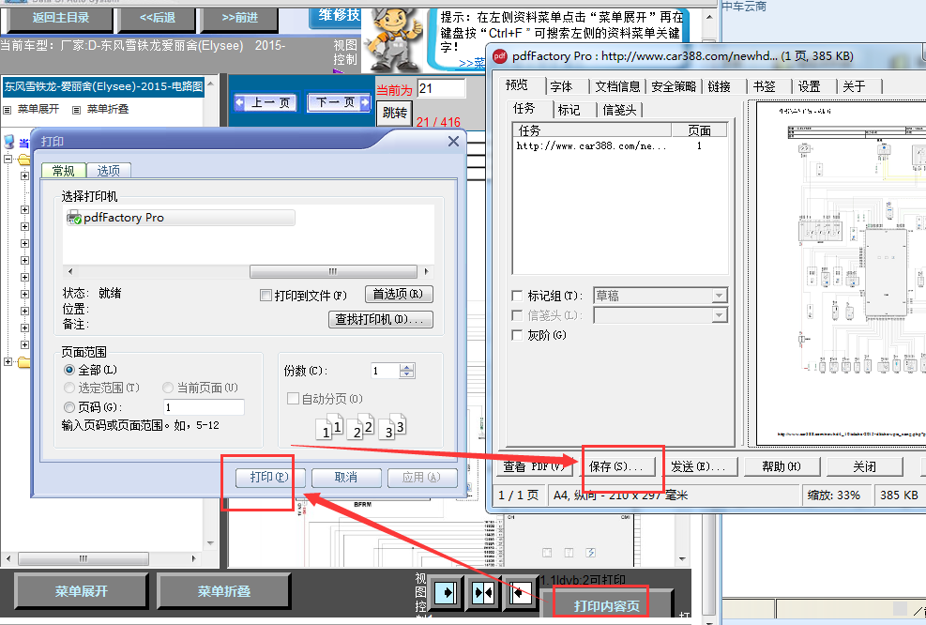The height and width of the screenshot is (625, 926).
Task: Open 链接 tab in pdfFactory
Action: pos(720,87)
